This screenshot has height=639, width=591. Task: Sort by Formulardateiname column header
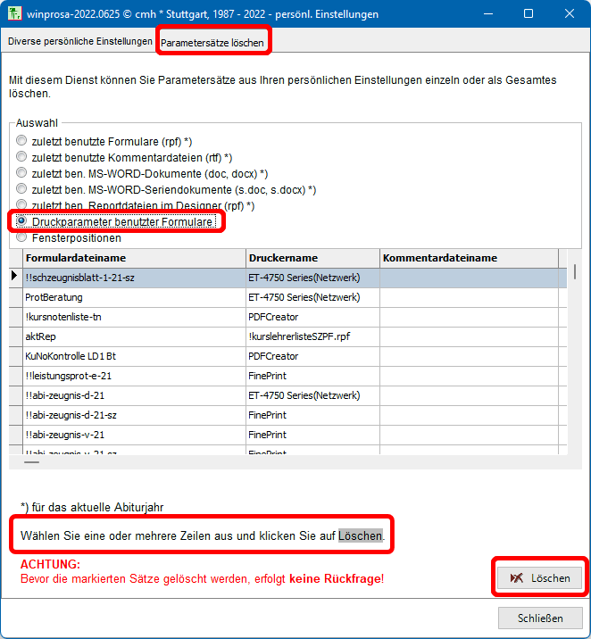click(134, 258)
